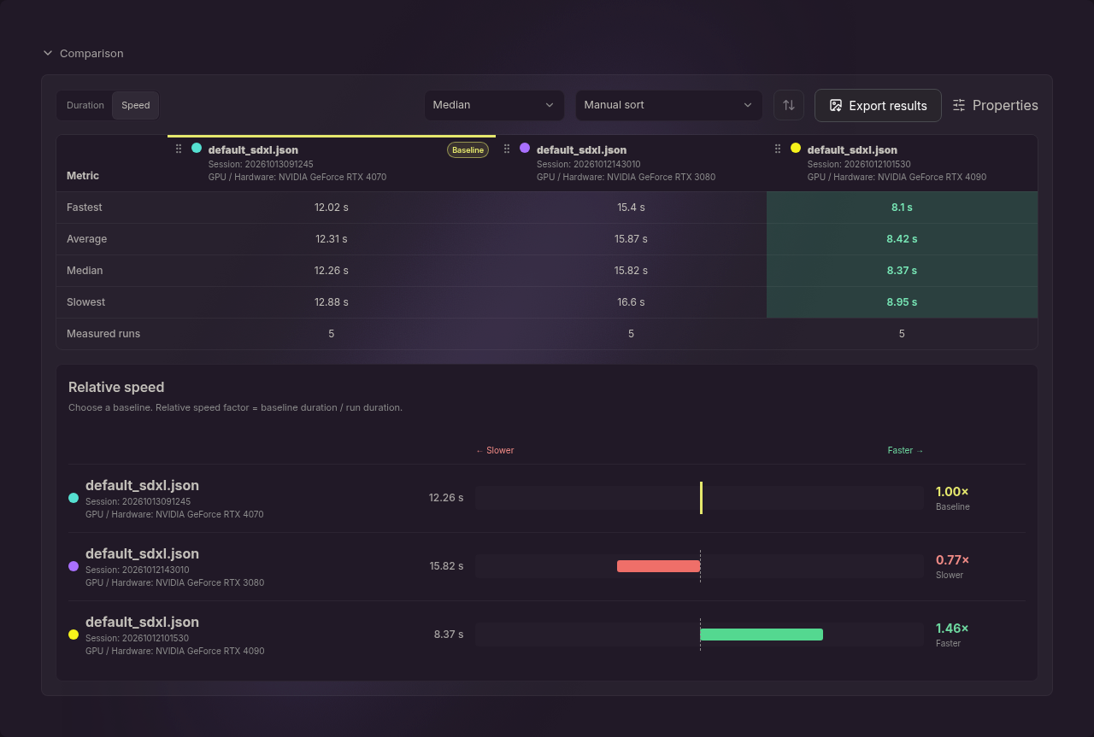This screenshot has width=1094, height=737.
Task: Open the Manual sort dropdown
Action: point(668,105)
